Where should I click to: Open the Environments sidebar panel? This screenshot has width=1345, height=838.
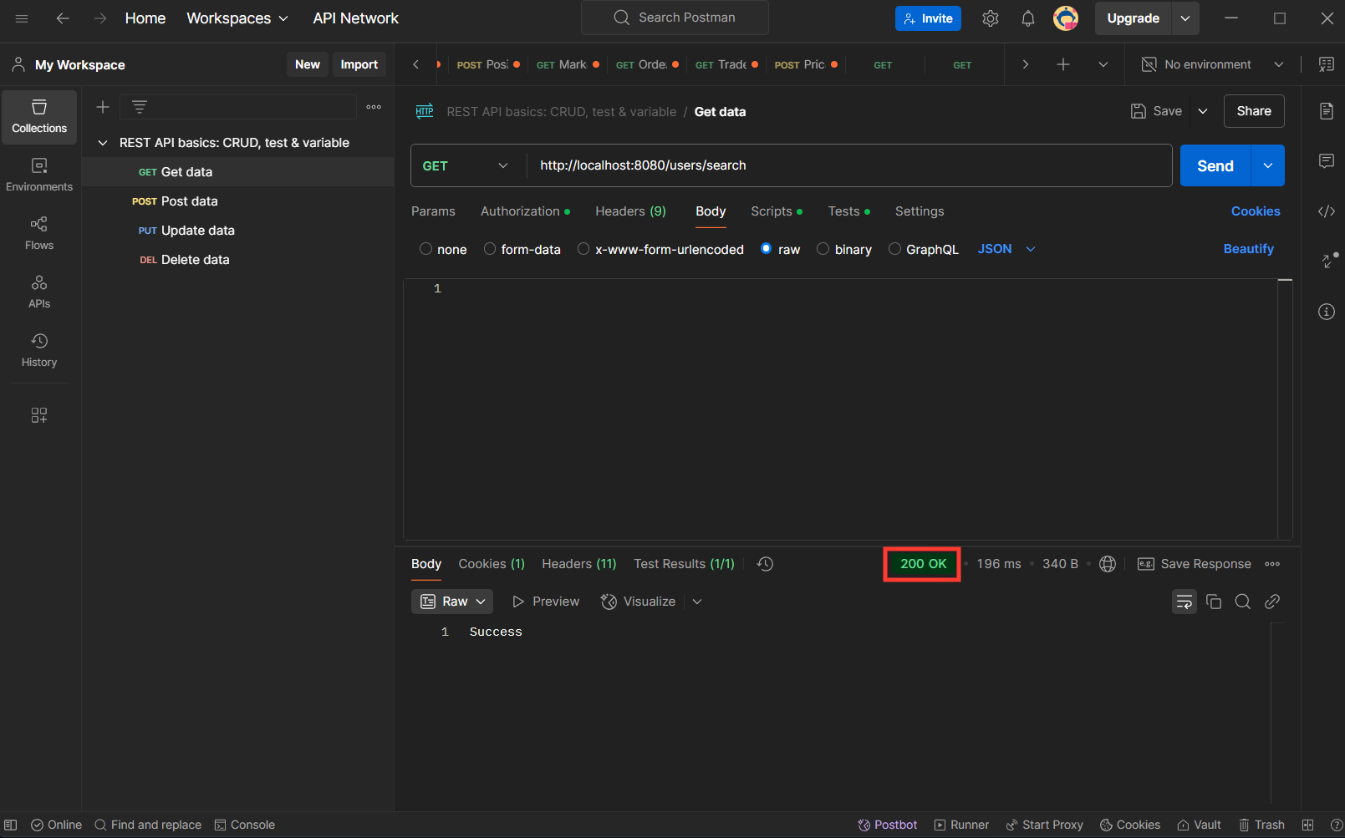click(x=39, y=175)
